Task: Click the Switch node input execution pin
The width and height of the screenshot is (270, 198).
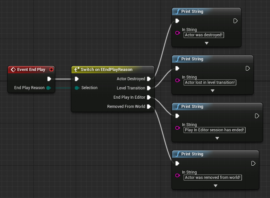Action: coord(77,79)
